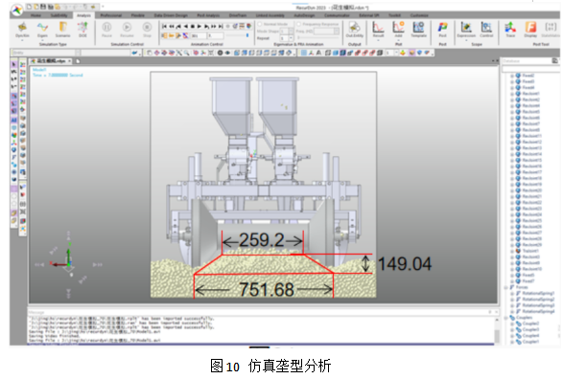Click the zoom magnifier toolbar icon
563x379 pixels.
[x=186, y=53]
